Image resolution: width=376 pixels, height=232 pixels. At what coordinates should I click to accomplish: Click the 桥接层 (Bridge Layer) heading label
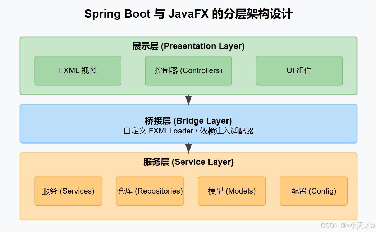pos(188,120)
